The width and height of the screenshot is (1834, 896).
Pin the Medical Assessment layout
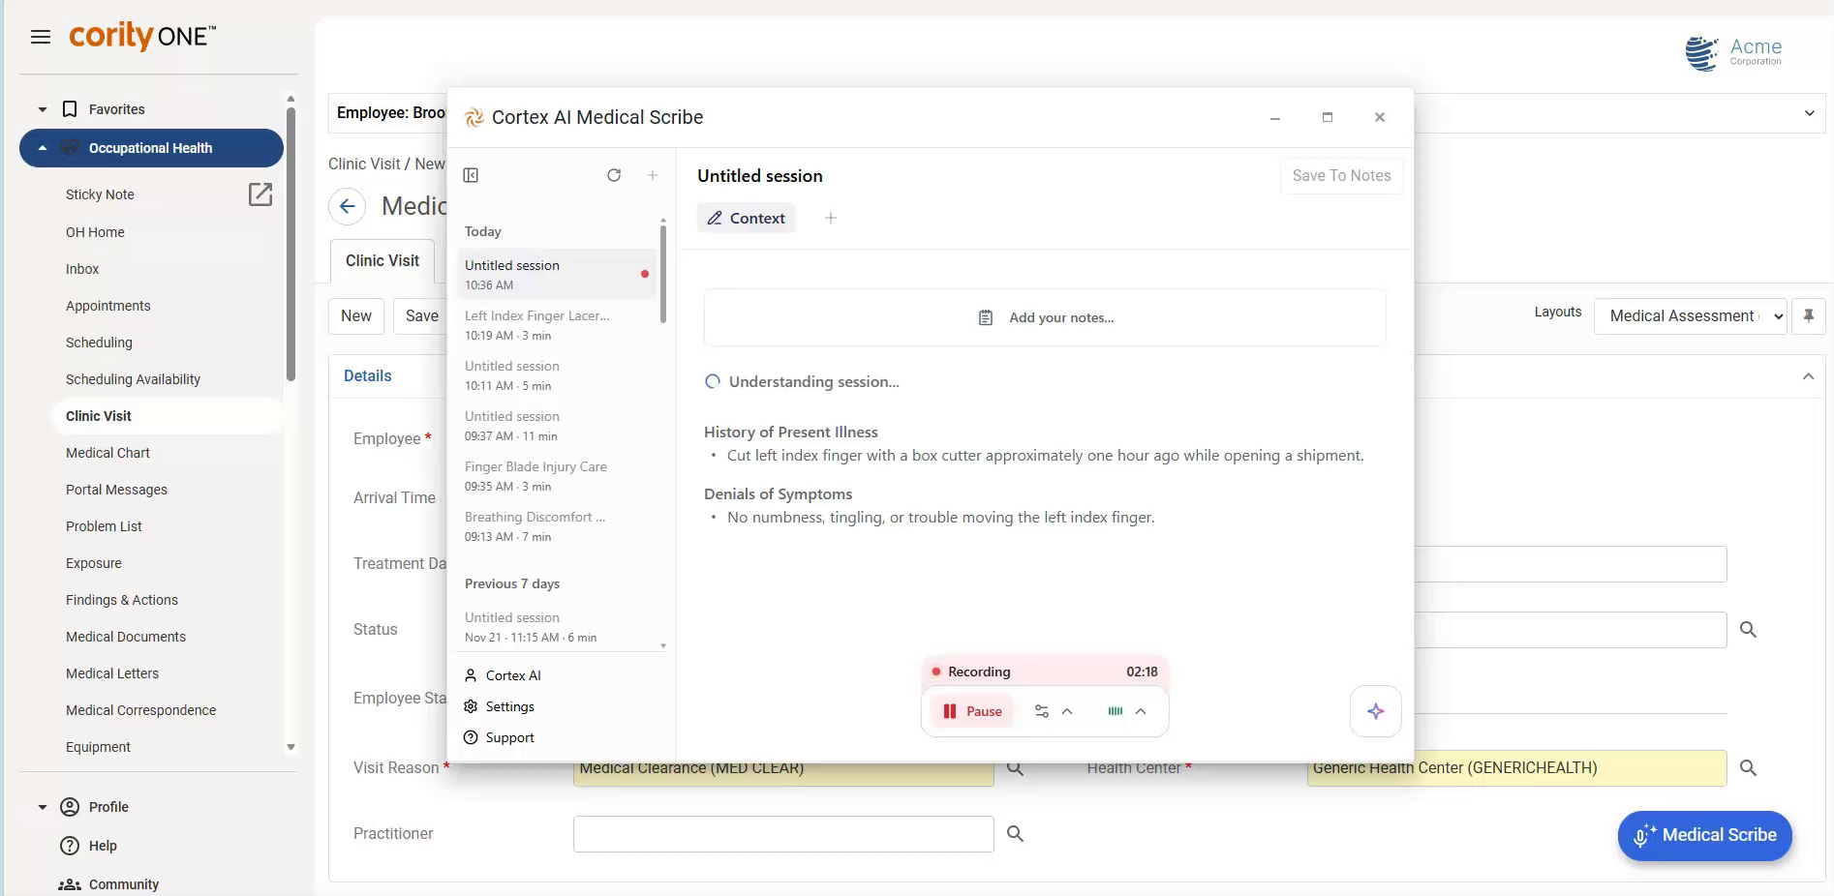pos(1809,315)
